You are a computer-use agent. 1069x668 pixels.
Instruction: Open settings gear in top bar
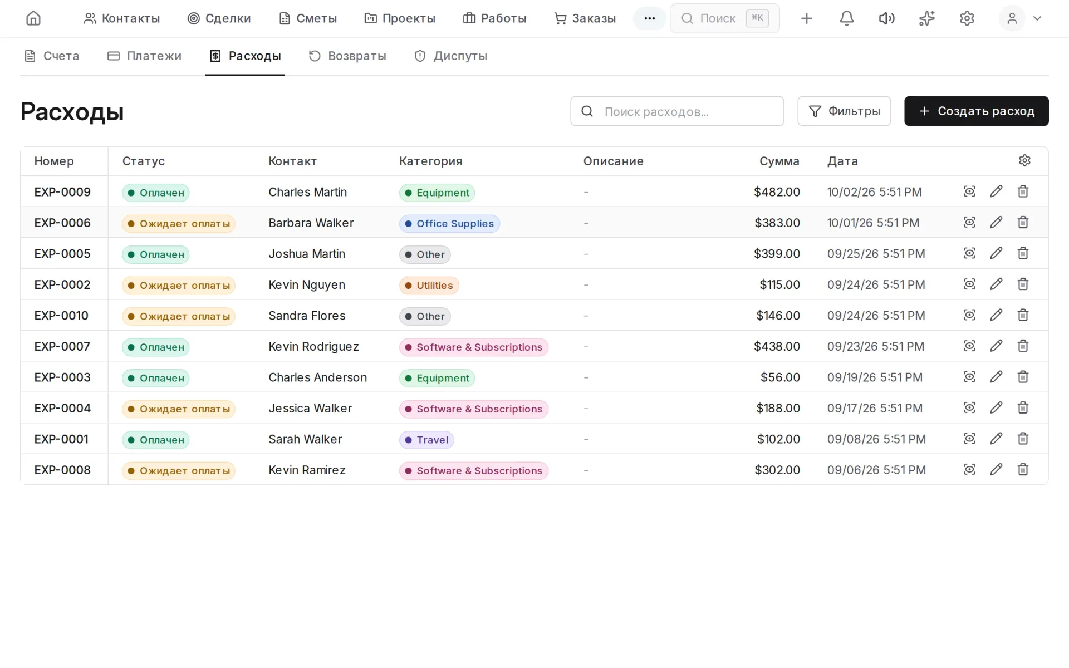pos(967,18)
